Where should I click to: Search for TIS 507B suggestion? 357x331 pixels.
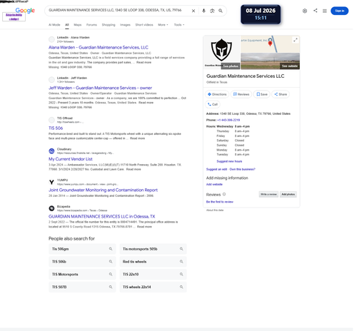coord(82,287)
